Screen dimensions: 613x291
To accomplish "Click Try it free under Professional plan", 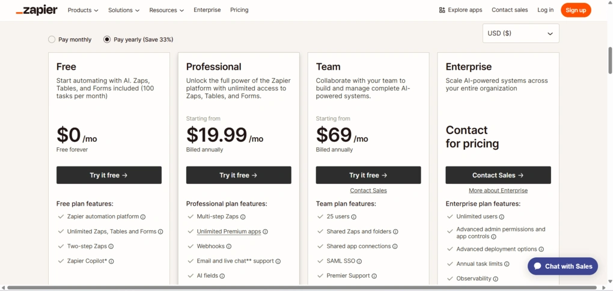I will (239, 175).
